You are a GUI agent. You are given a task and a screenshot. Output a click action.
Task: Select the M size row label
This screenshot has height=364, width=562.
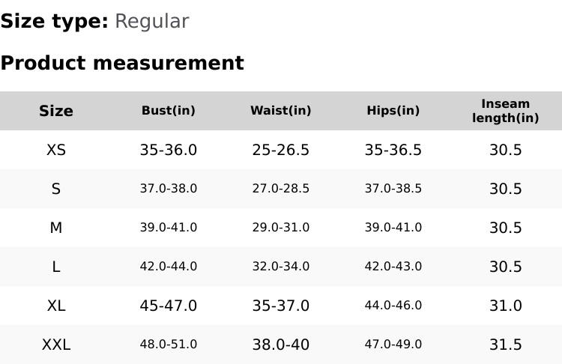pos(56,228)
